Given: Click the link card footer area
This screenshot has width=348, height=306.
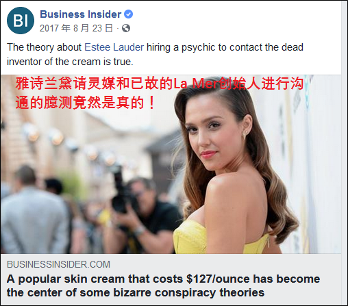Looking at the screenshot, I should coord(171,279).
